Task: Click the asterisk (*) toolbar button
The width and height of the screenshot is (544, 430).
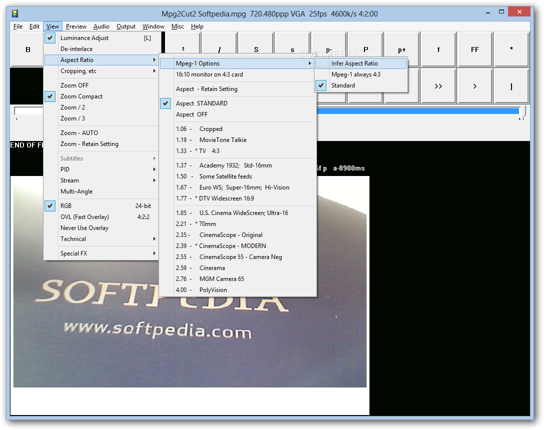Action: pyautogui.click(x=511, y=49)
